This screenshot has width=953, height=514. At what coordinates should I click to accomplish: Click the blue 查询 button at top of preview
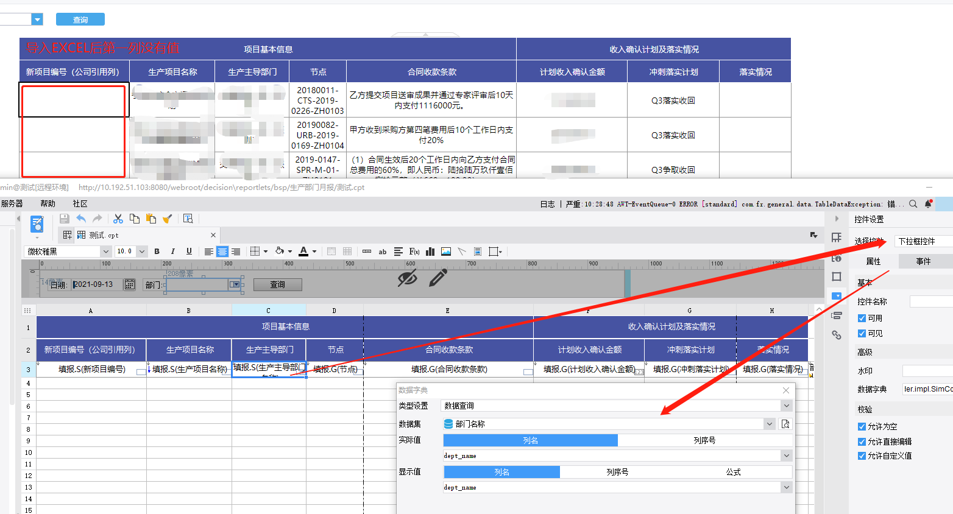[x=80, y=19]
